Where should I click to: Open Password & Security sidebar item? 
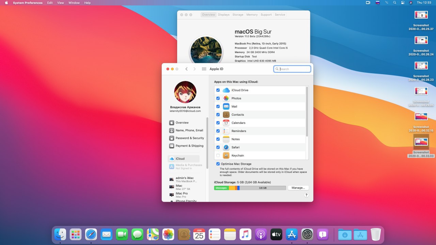pyautogui.click(x=186, y=138)
